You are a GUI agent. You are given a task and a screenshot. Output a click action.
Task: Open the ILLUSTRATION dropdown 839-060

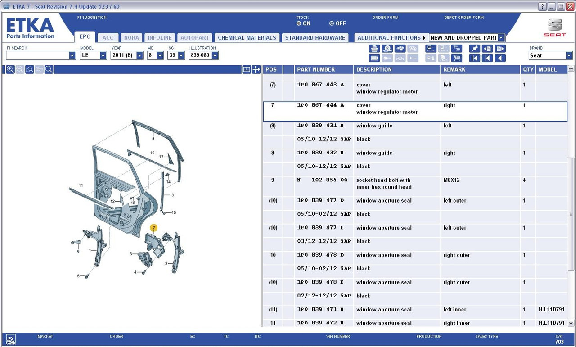pyautogui.click(x=215, y=55)
